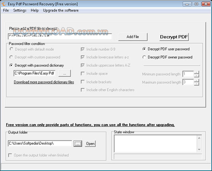212x171 pixels.
Task: Click the Easy Pdf app icon in title bar
Action: tap(4, 4)
